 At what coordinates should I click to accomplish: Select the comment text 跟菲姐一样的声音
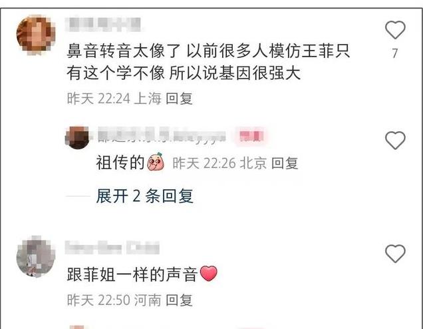point(132,274)
